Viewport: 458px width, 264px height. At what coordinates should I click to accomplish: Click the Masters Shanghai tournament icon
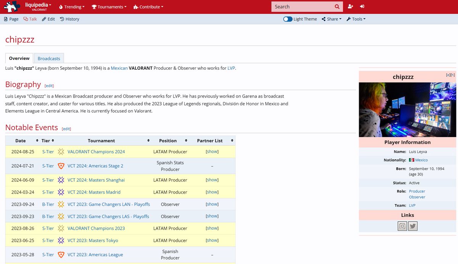point(61,180)
